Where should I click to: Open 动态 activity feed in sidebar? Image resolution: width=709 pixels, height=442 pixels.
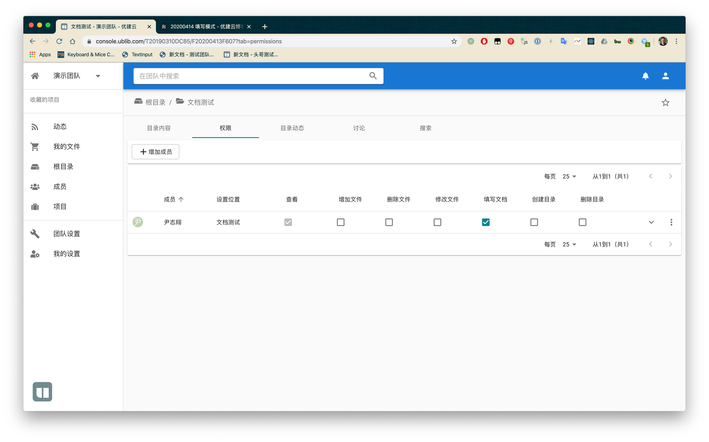point(60,127)
